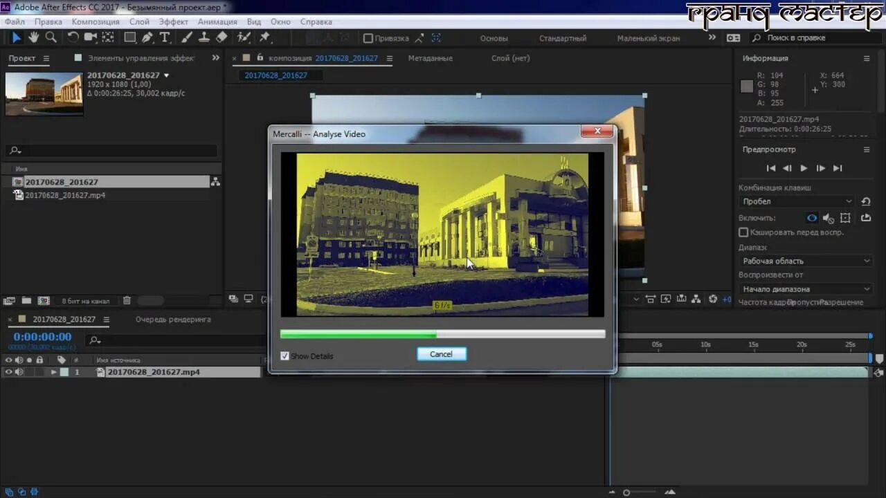This screenshot has width=886, height=498.
Task: Switch to Стандартный workspace
Action: (x=563, y=39)
